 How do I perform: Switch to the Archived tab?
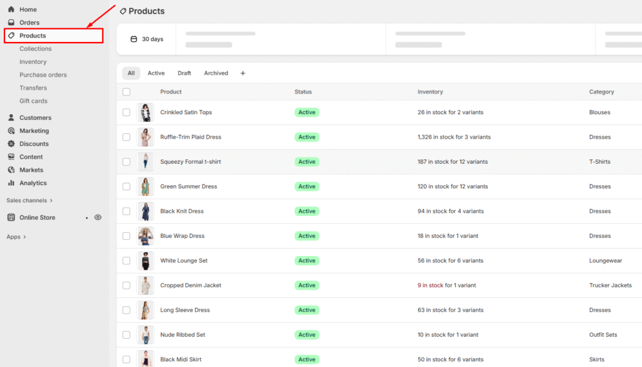(216, 73)
